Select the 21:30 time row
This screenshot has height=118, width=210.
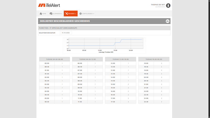point(154,88)
